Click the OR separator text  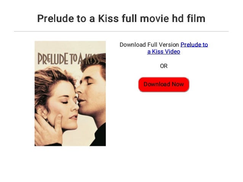click(164, 66)
